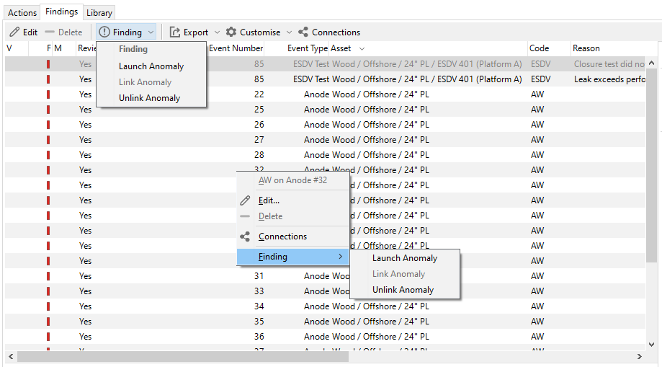
Task: Click vertical scrollbar down arrow
Action: (x=651, y=345)
